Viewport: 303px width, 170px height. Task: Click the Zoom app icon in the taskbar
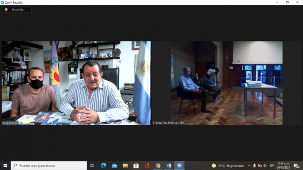(179, 165)
